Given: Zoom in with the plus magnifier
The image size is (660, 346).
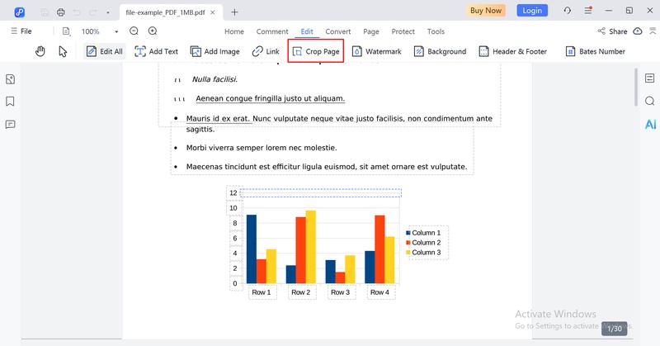Looking at the screenshot, I should tap(153, 31).
